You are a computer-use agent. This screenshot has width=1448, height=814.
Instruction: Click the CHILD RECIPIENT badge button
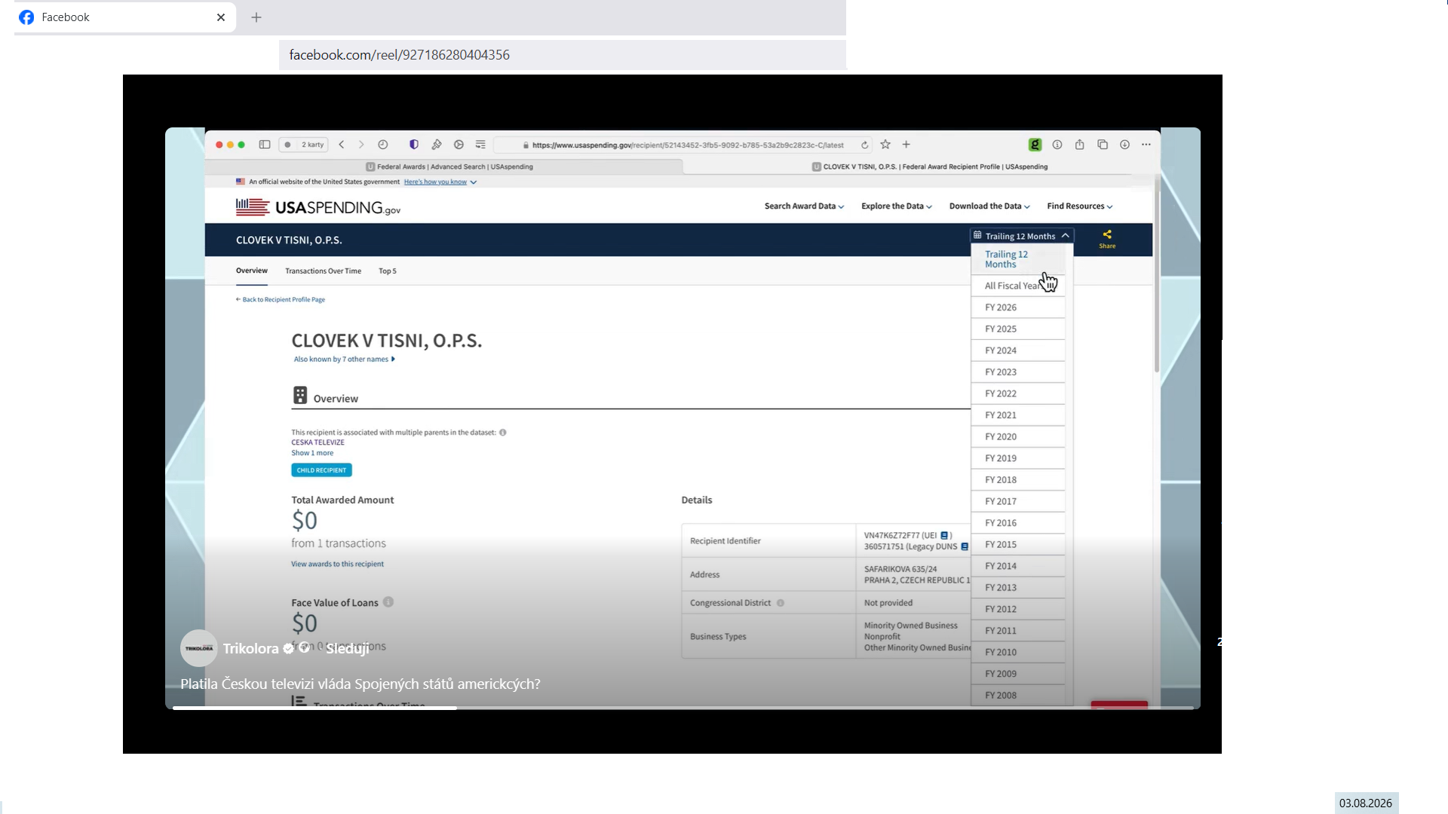tap(322, 470)
